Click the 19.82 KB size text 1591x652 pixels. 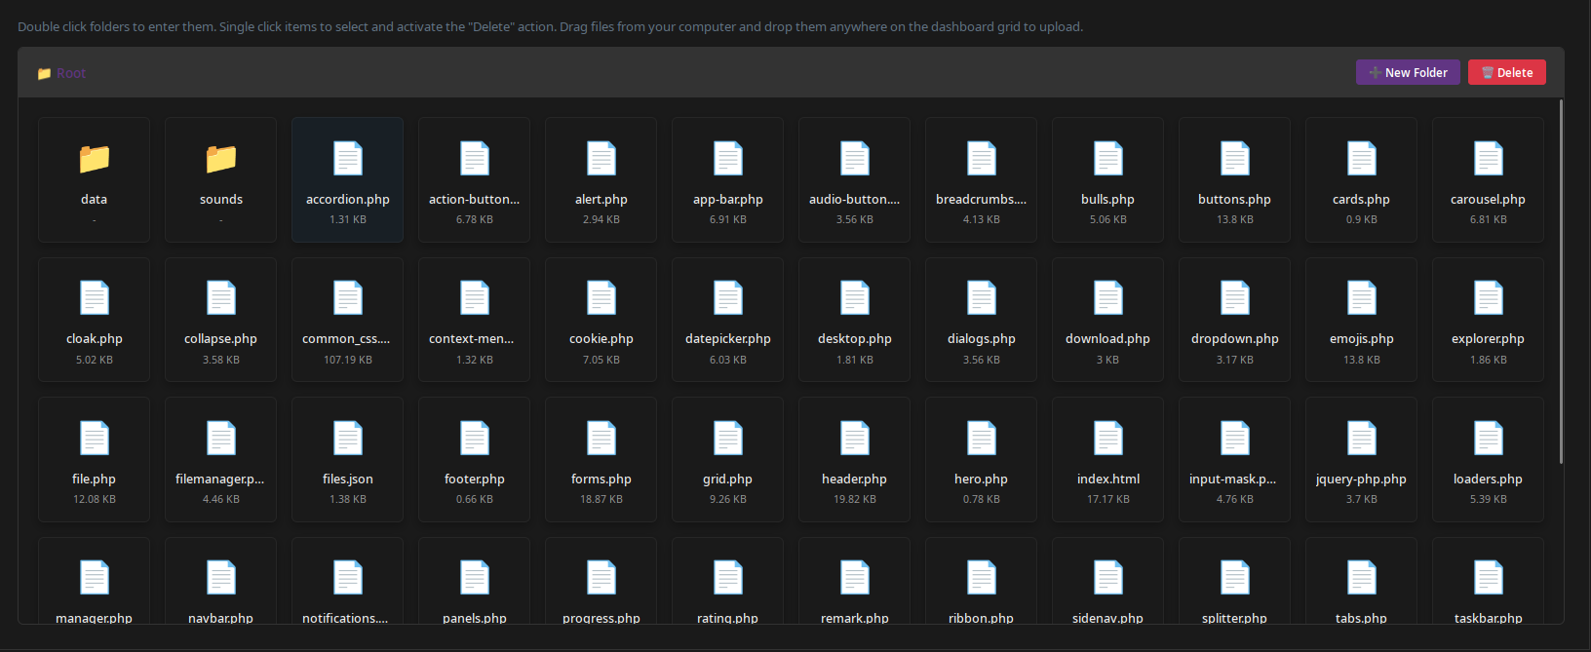point(855,499)
